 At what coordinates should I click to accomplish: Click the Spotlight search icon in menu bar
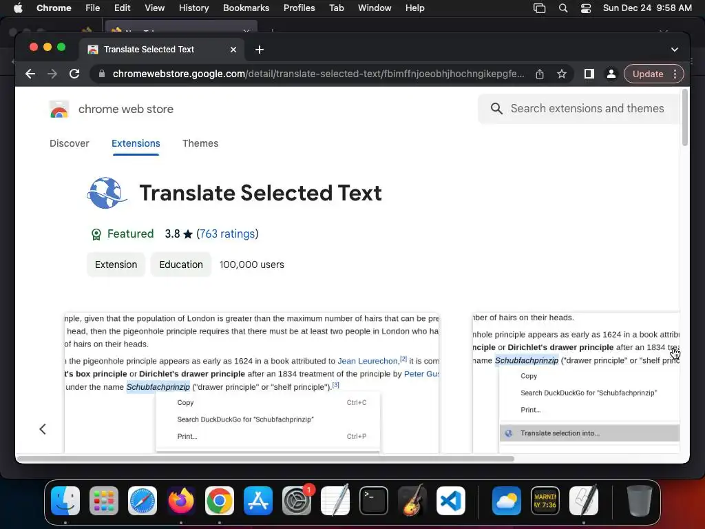(x=563, y=8)
